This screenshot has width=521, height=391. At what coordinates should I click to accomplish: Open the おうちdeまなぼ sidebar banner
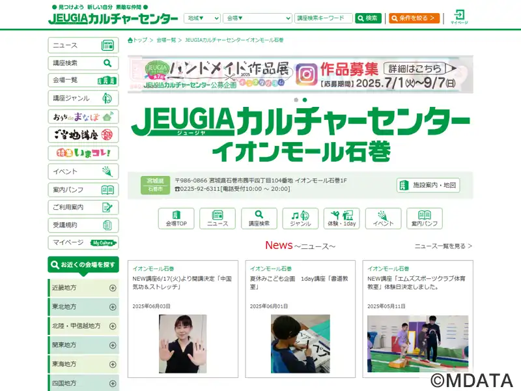pyautogui.click(x=83, y=117)
